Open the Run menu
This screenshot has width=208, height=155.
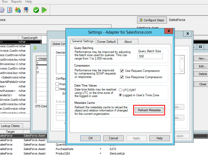point(5,2)
